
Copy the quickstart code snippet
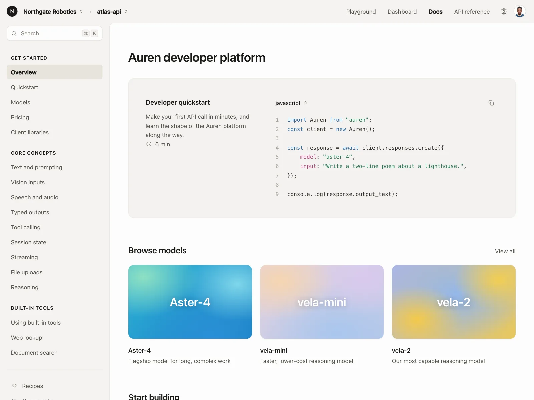(491, 103)
